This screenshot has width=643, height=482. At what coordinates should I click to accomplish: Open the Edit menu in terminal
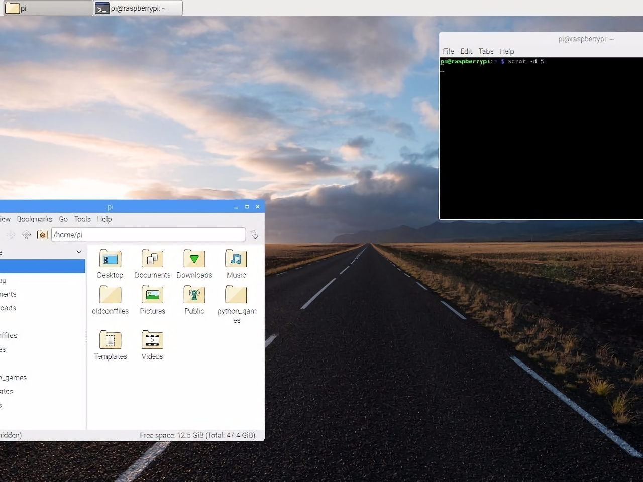tap(466, 51)
